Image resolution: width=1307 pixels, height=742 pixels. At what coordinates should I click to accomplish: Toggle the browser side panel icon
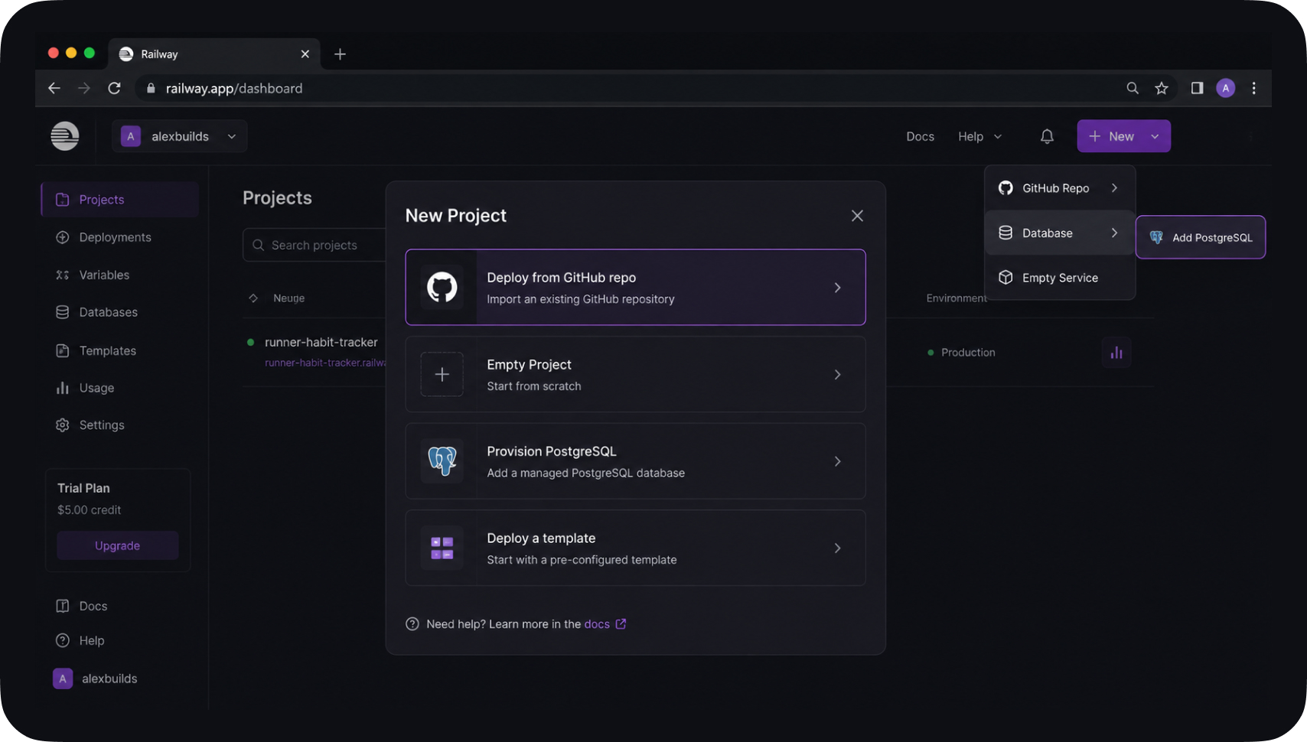click(1197, 88)
